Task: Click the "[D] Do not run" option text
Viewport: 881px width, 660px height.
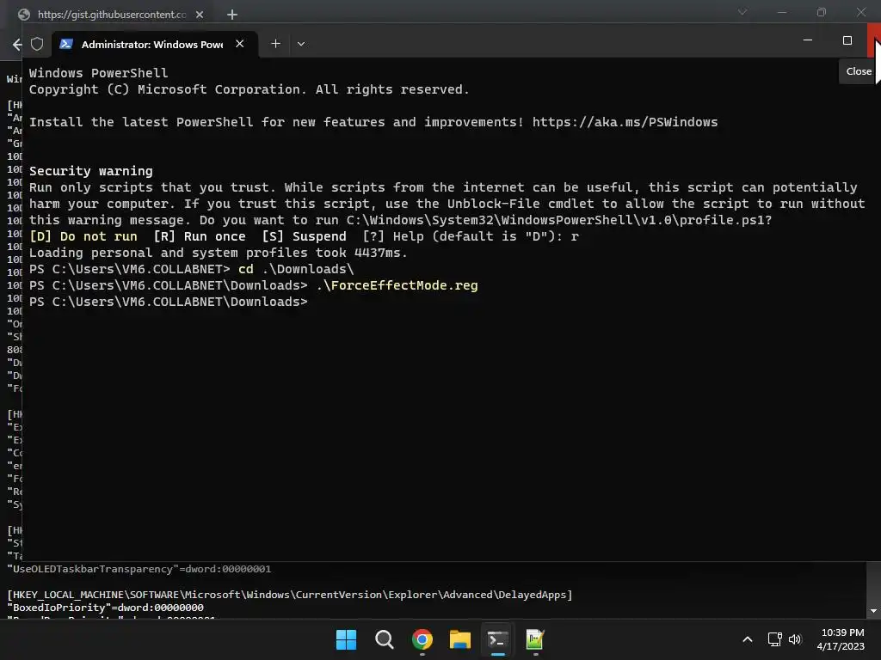Action: pos(83,236)
